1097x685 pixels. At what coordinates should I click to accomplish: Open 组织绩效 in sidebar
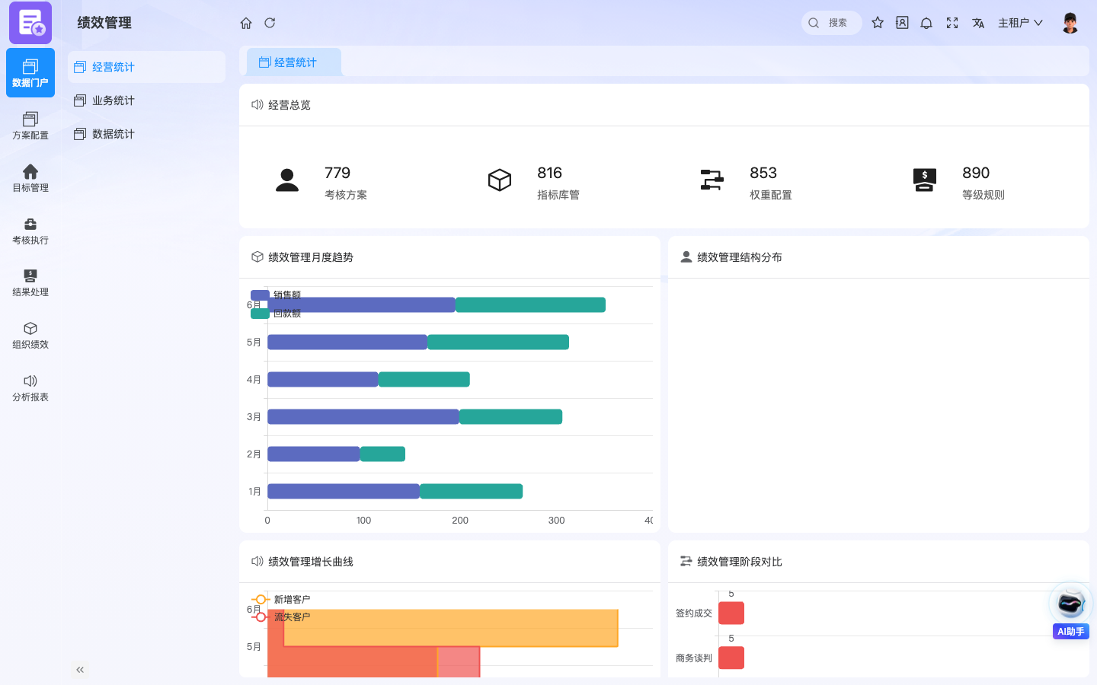click(30, 335)
